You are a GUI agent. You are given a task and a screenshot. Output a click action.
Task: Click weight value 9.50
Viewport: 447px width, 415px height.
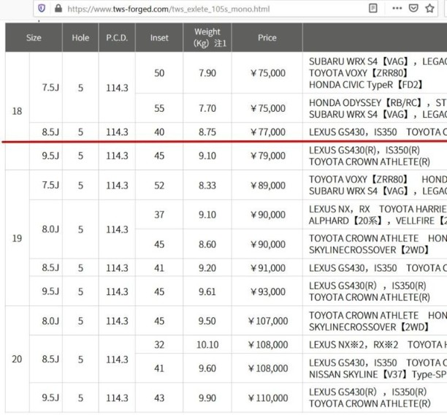pyautogui.click(x=207, y=321)
